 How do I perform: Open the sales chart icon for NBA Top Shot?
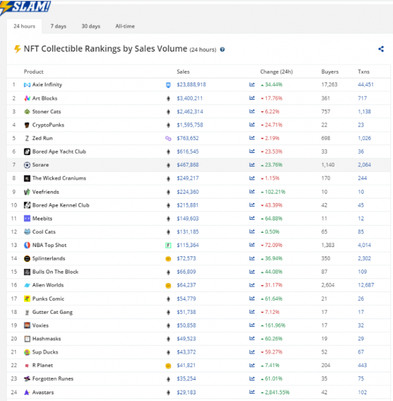click(252, 245)
